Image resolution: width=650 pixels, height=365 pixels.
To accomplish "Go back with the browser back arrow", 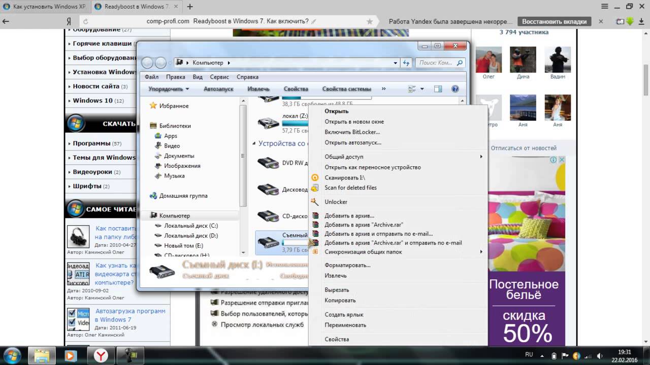I will click(6, 21).
